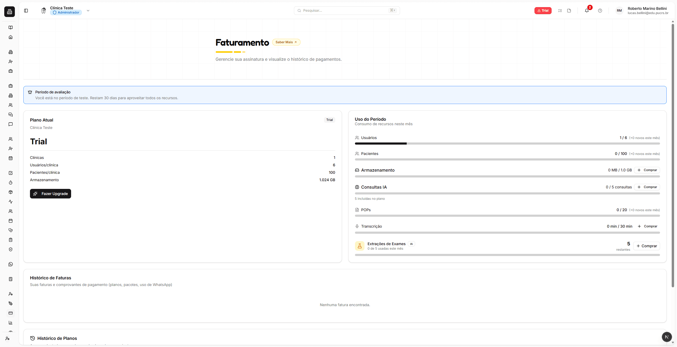Click the red Trial badge in header
Screen dimensions: 677x347
click(543, 11)
